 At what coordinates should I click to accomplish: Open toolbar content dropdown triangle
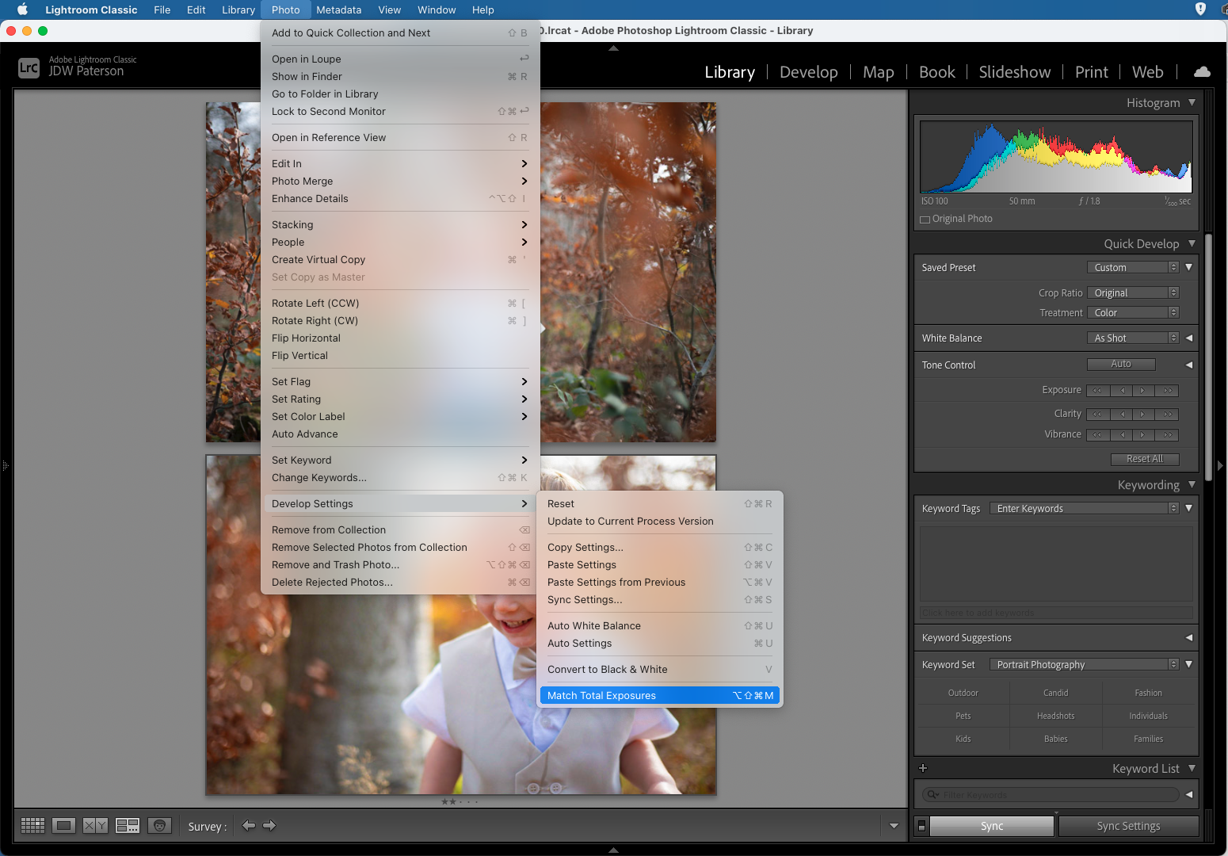[894, 826]
